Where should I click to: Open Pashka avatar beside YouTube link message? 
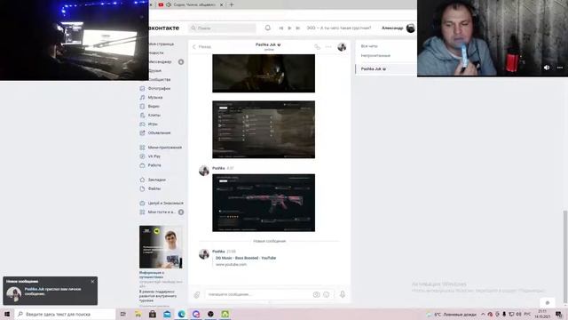pyautogui.click(x=204, y=254)
